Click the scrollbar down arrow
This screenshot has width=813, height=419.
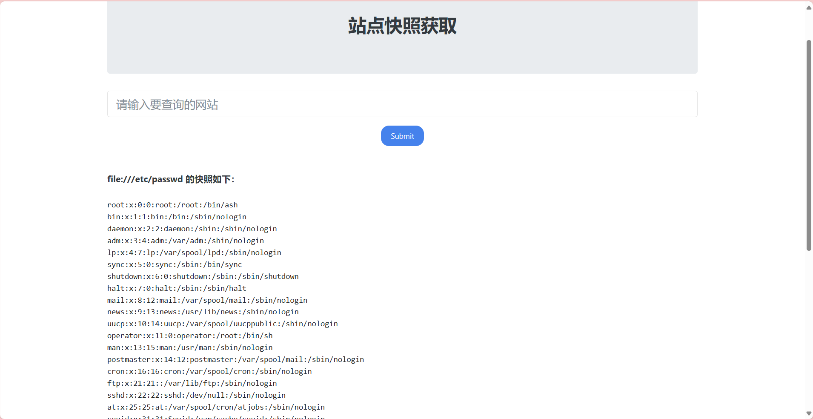[809, 413]
